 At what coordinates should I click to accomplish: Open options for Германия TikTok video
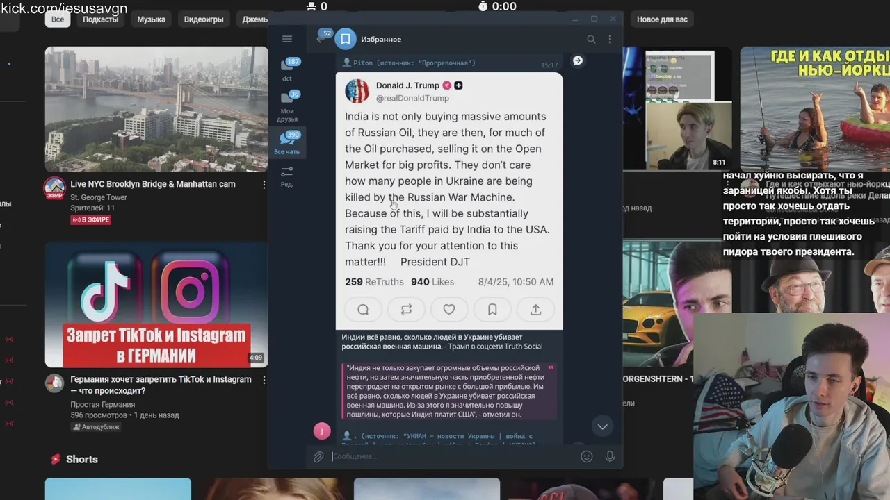[x=264, y=380]
